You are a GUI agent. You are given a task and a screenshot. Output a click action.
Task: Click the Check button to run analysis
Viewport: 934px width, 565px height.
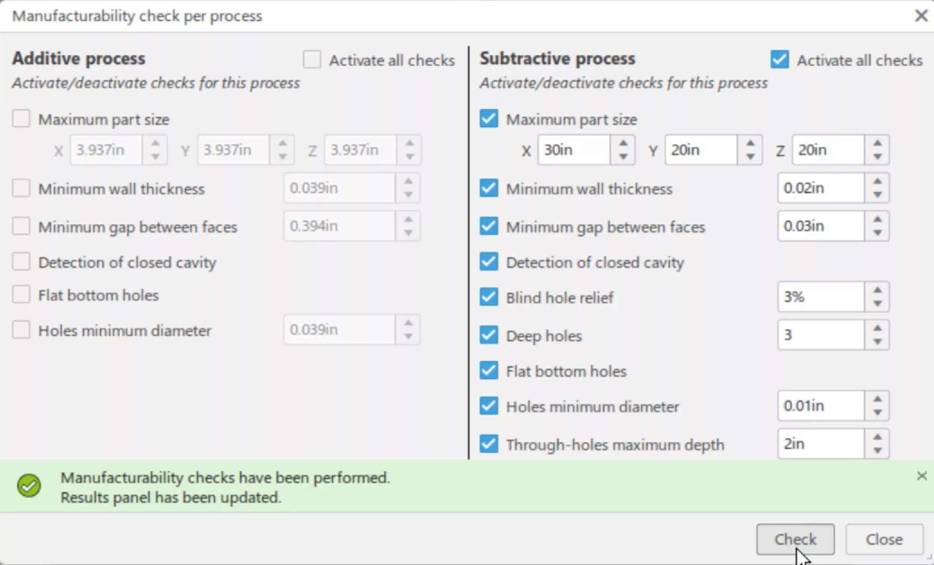(795, 539)
